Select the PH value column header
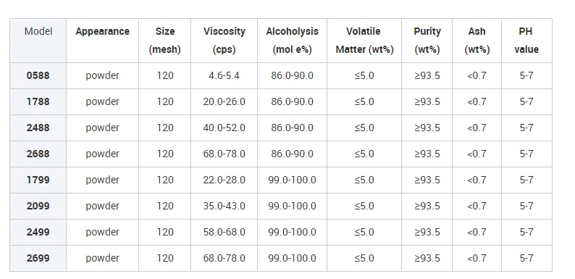This screenshot has width=575, height=279. 526,41
